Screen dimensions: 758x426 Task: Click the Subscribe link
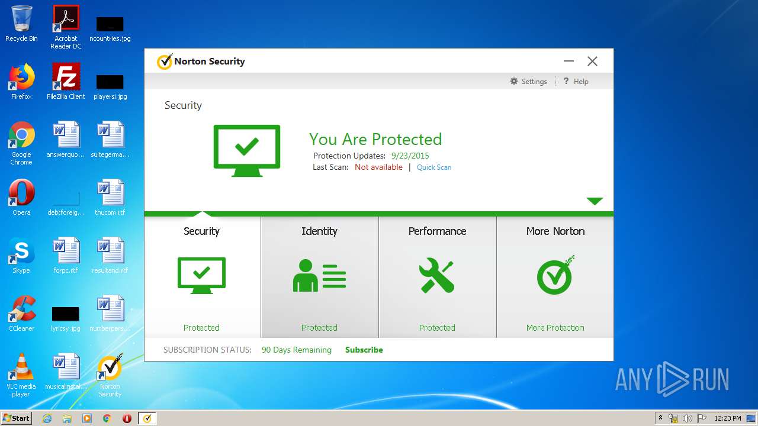[x=364, y=350]
